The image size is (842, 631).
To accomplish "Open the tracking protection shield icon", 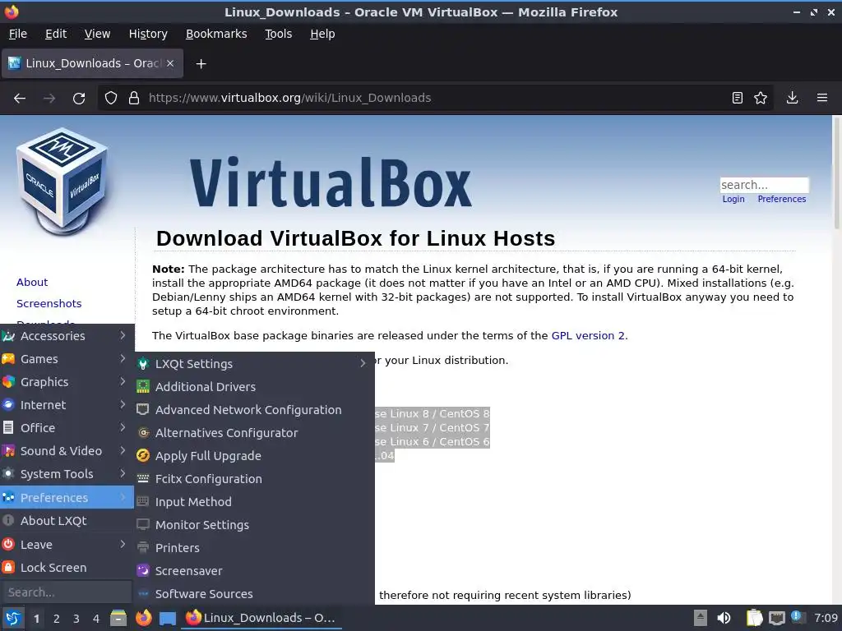I will tap(111, 98).
